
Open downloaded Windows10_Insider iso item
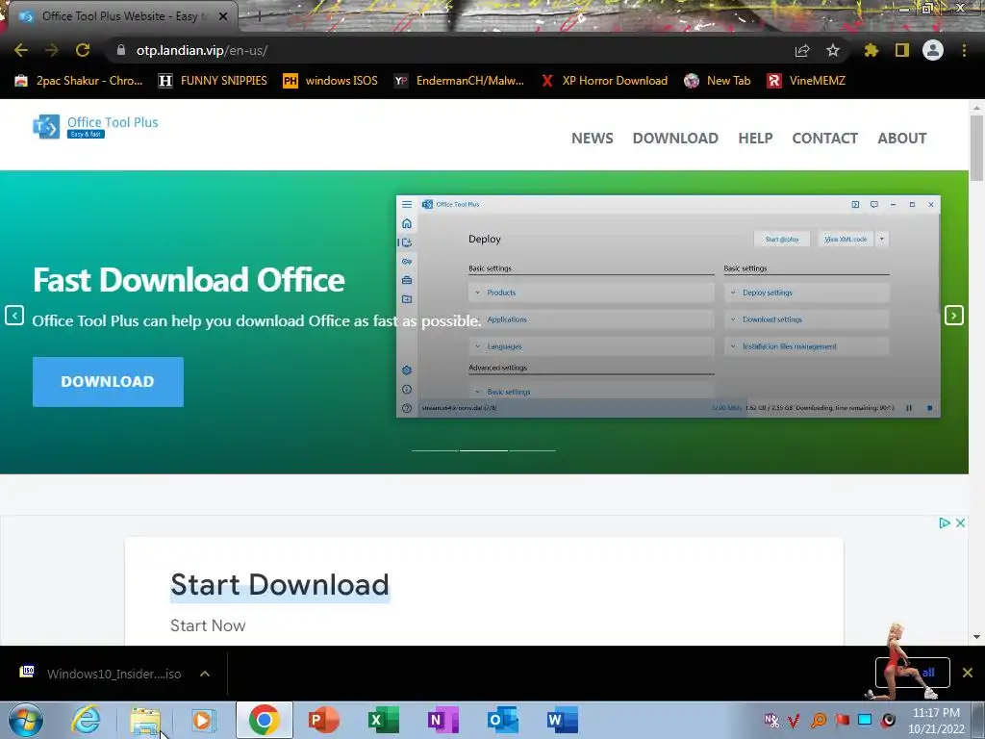pos(100,674)
